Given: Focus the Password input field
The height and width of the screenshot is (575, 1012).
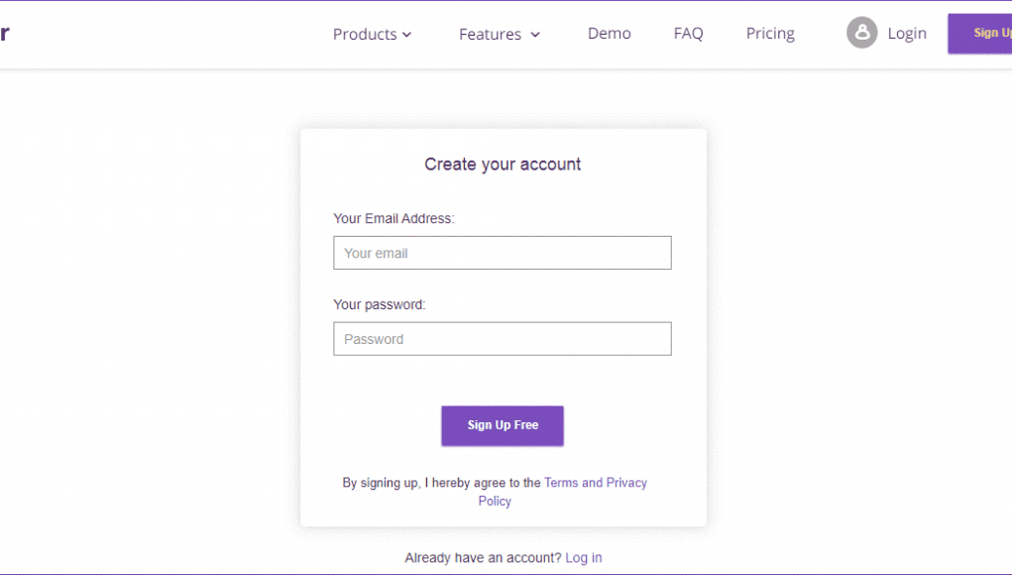Looking at the screenshot, I should pyautogui.click(x=503, y=339).
